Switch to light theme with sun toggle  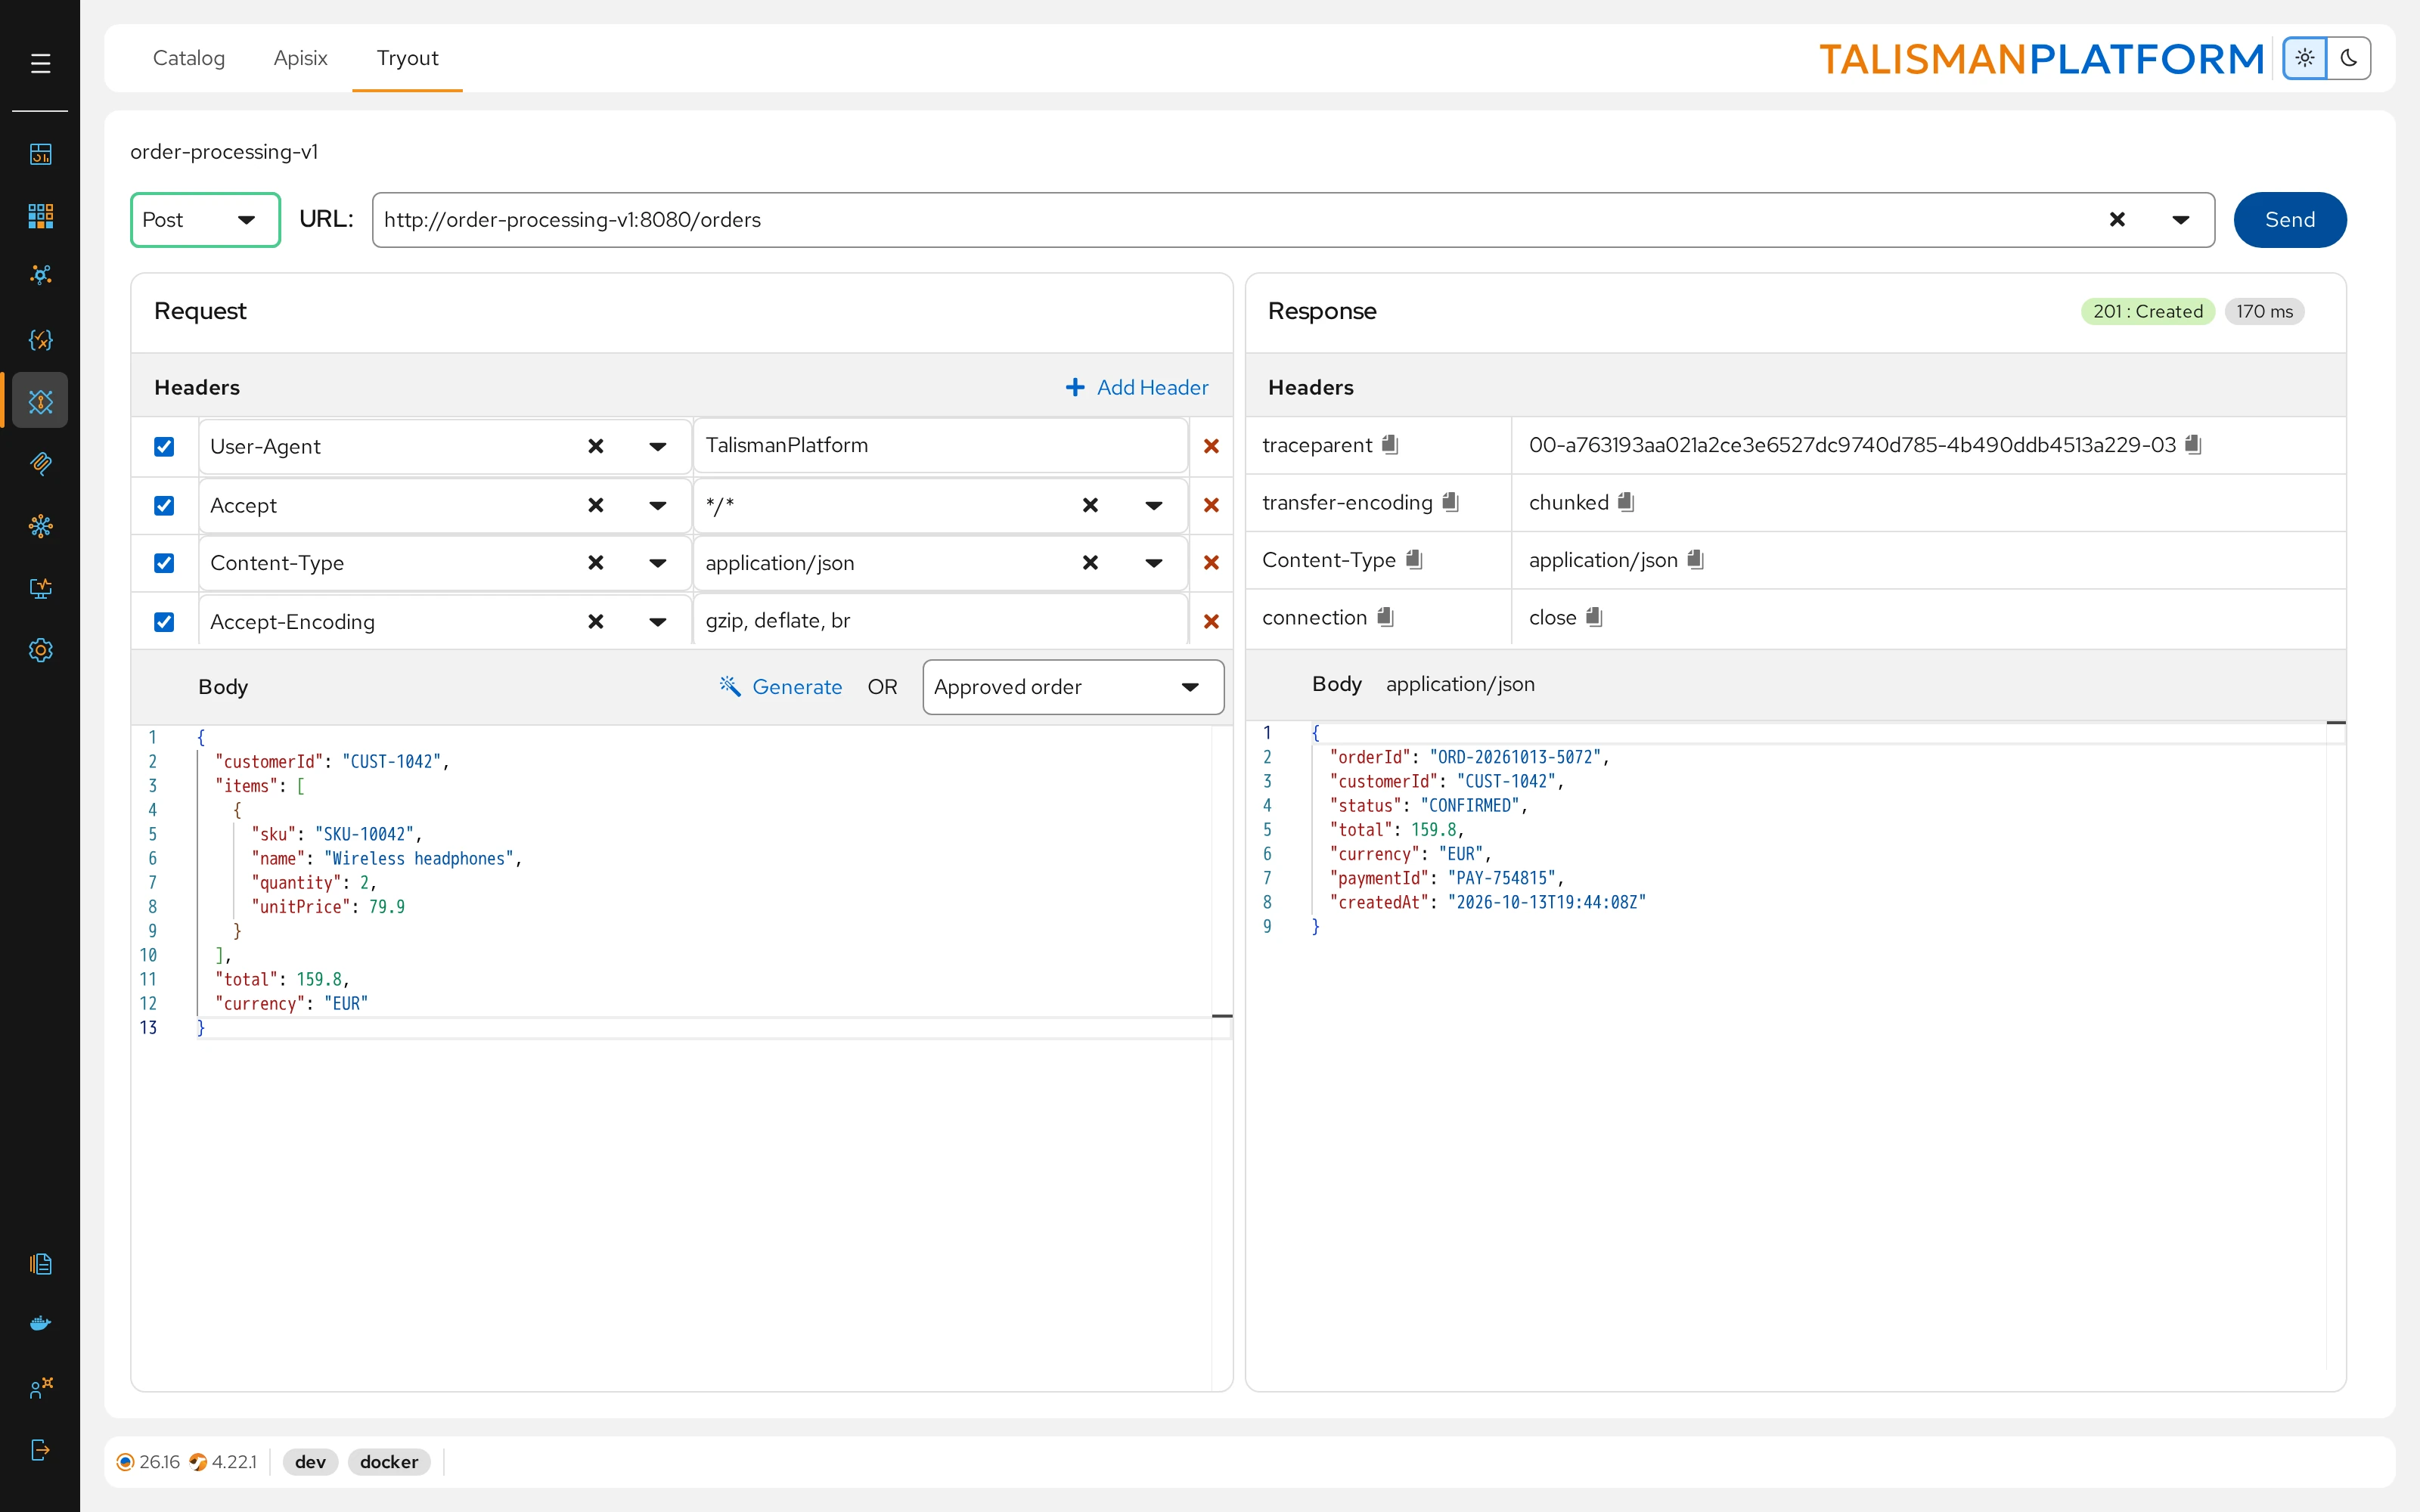(2304, 58)
